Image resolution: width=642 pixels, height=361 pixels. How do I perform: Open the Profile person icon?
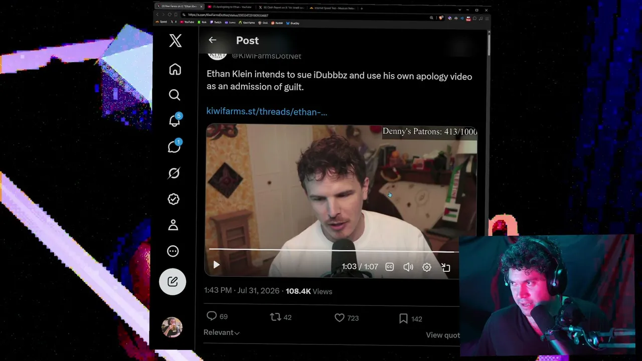pyautogui.click(x=173, y=225)
